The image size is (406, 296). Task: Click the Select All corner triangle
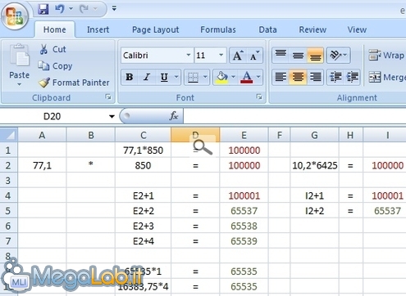[x=9, y=135]
